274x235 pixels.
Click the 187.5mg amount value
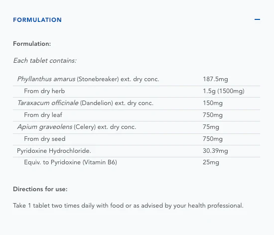point(215,79)
